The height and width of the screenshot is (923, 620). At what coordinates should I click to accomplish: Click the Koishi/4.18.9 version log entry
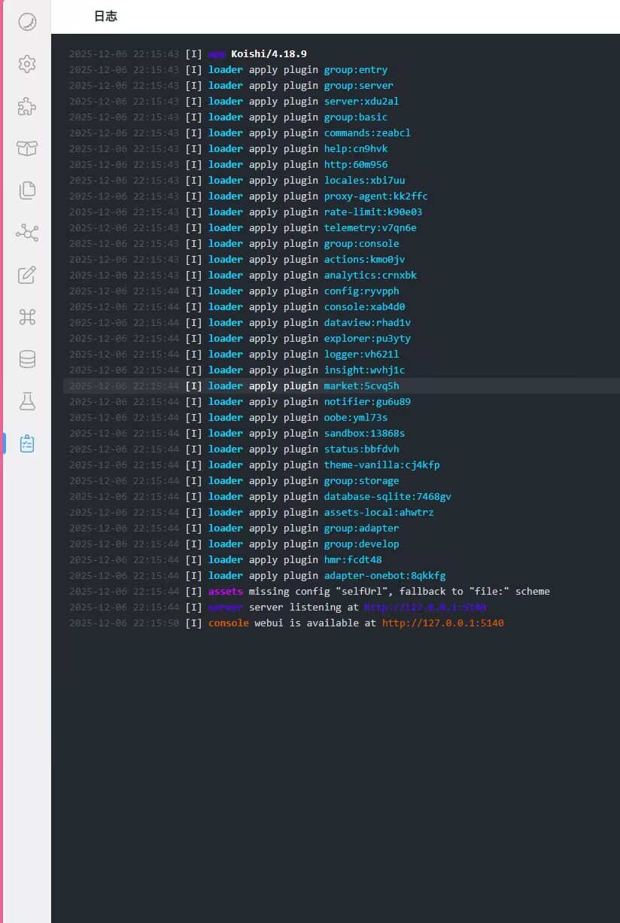[x=269, y=53]
